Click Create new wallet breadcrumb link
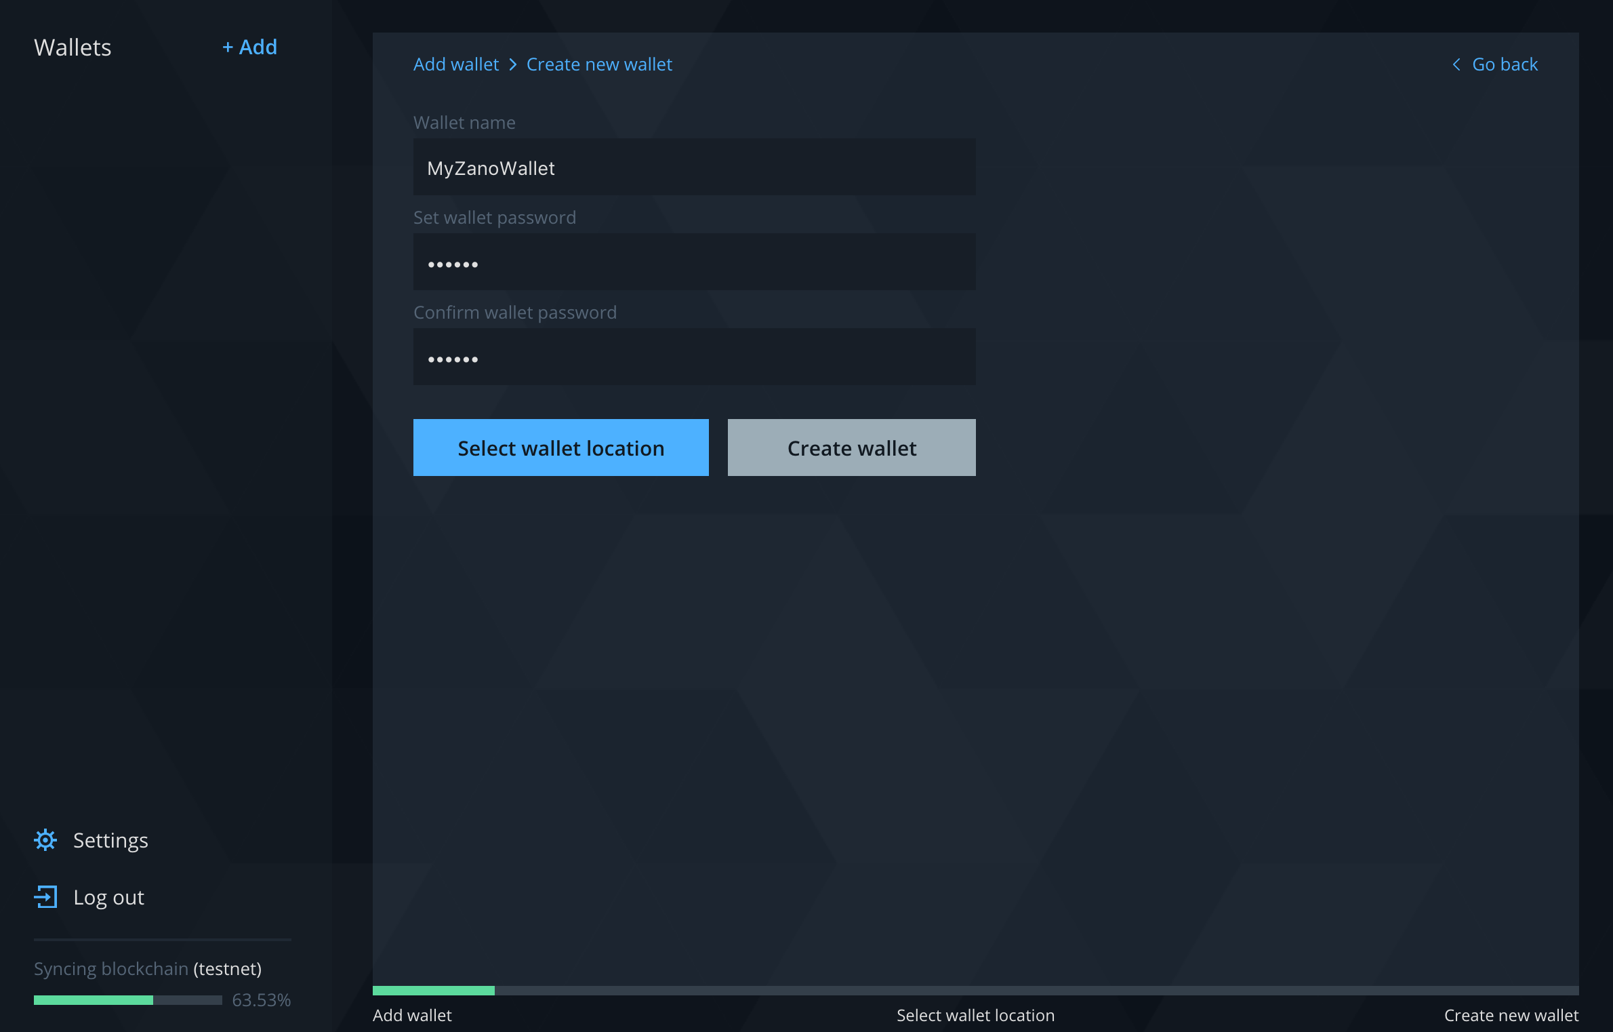 point(599,64)
